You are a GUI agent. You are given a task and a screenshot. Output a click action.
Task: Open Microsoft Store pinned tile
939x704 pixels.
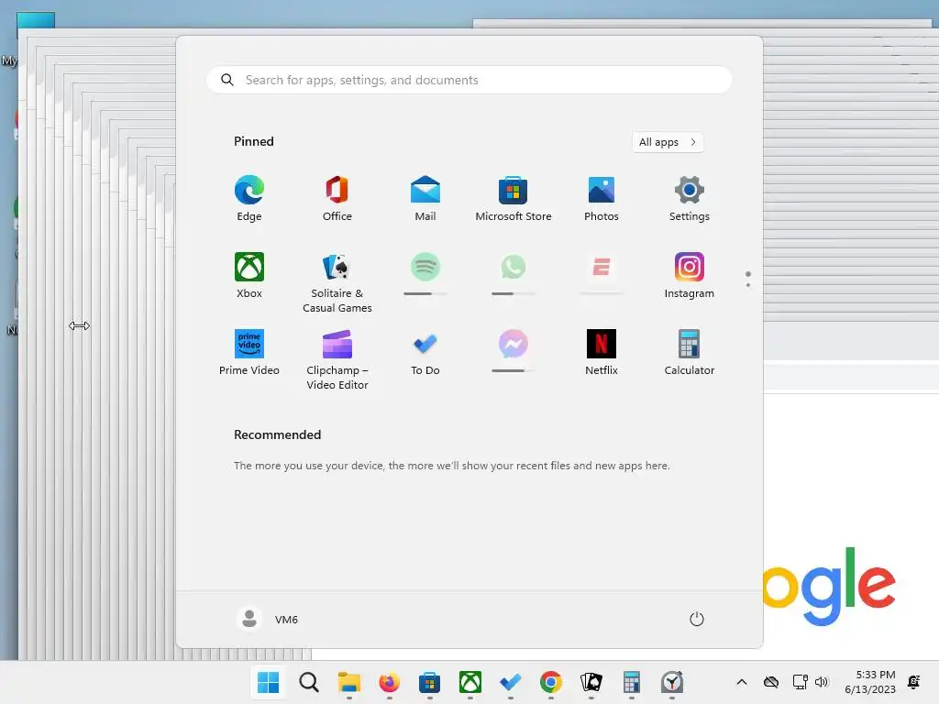(x=514, y=199)
